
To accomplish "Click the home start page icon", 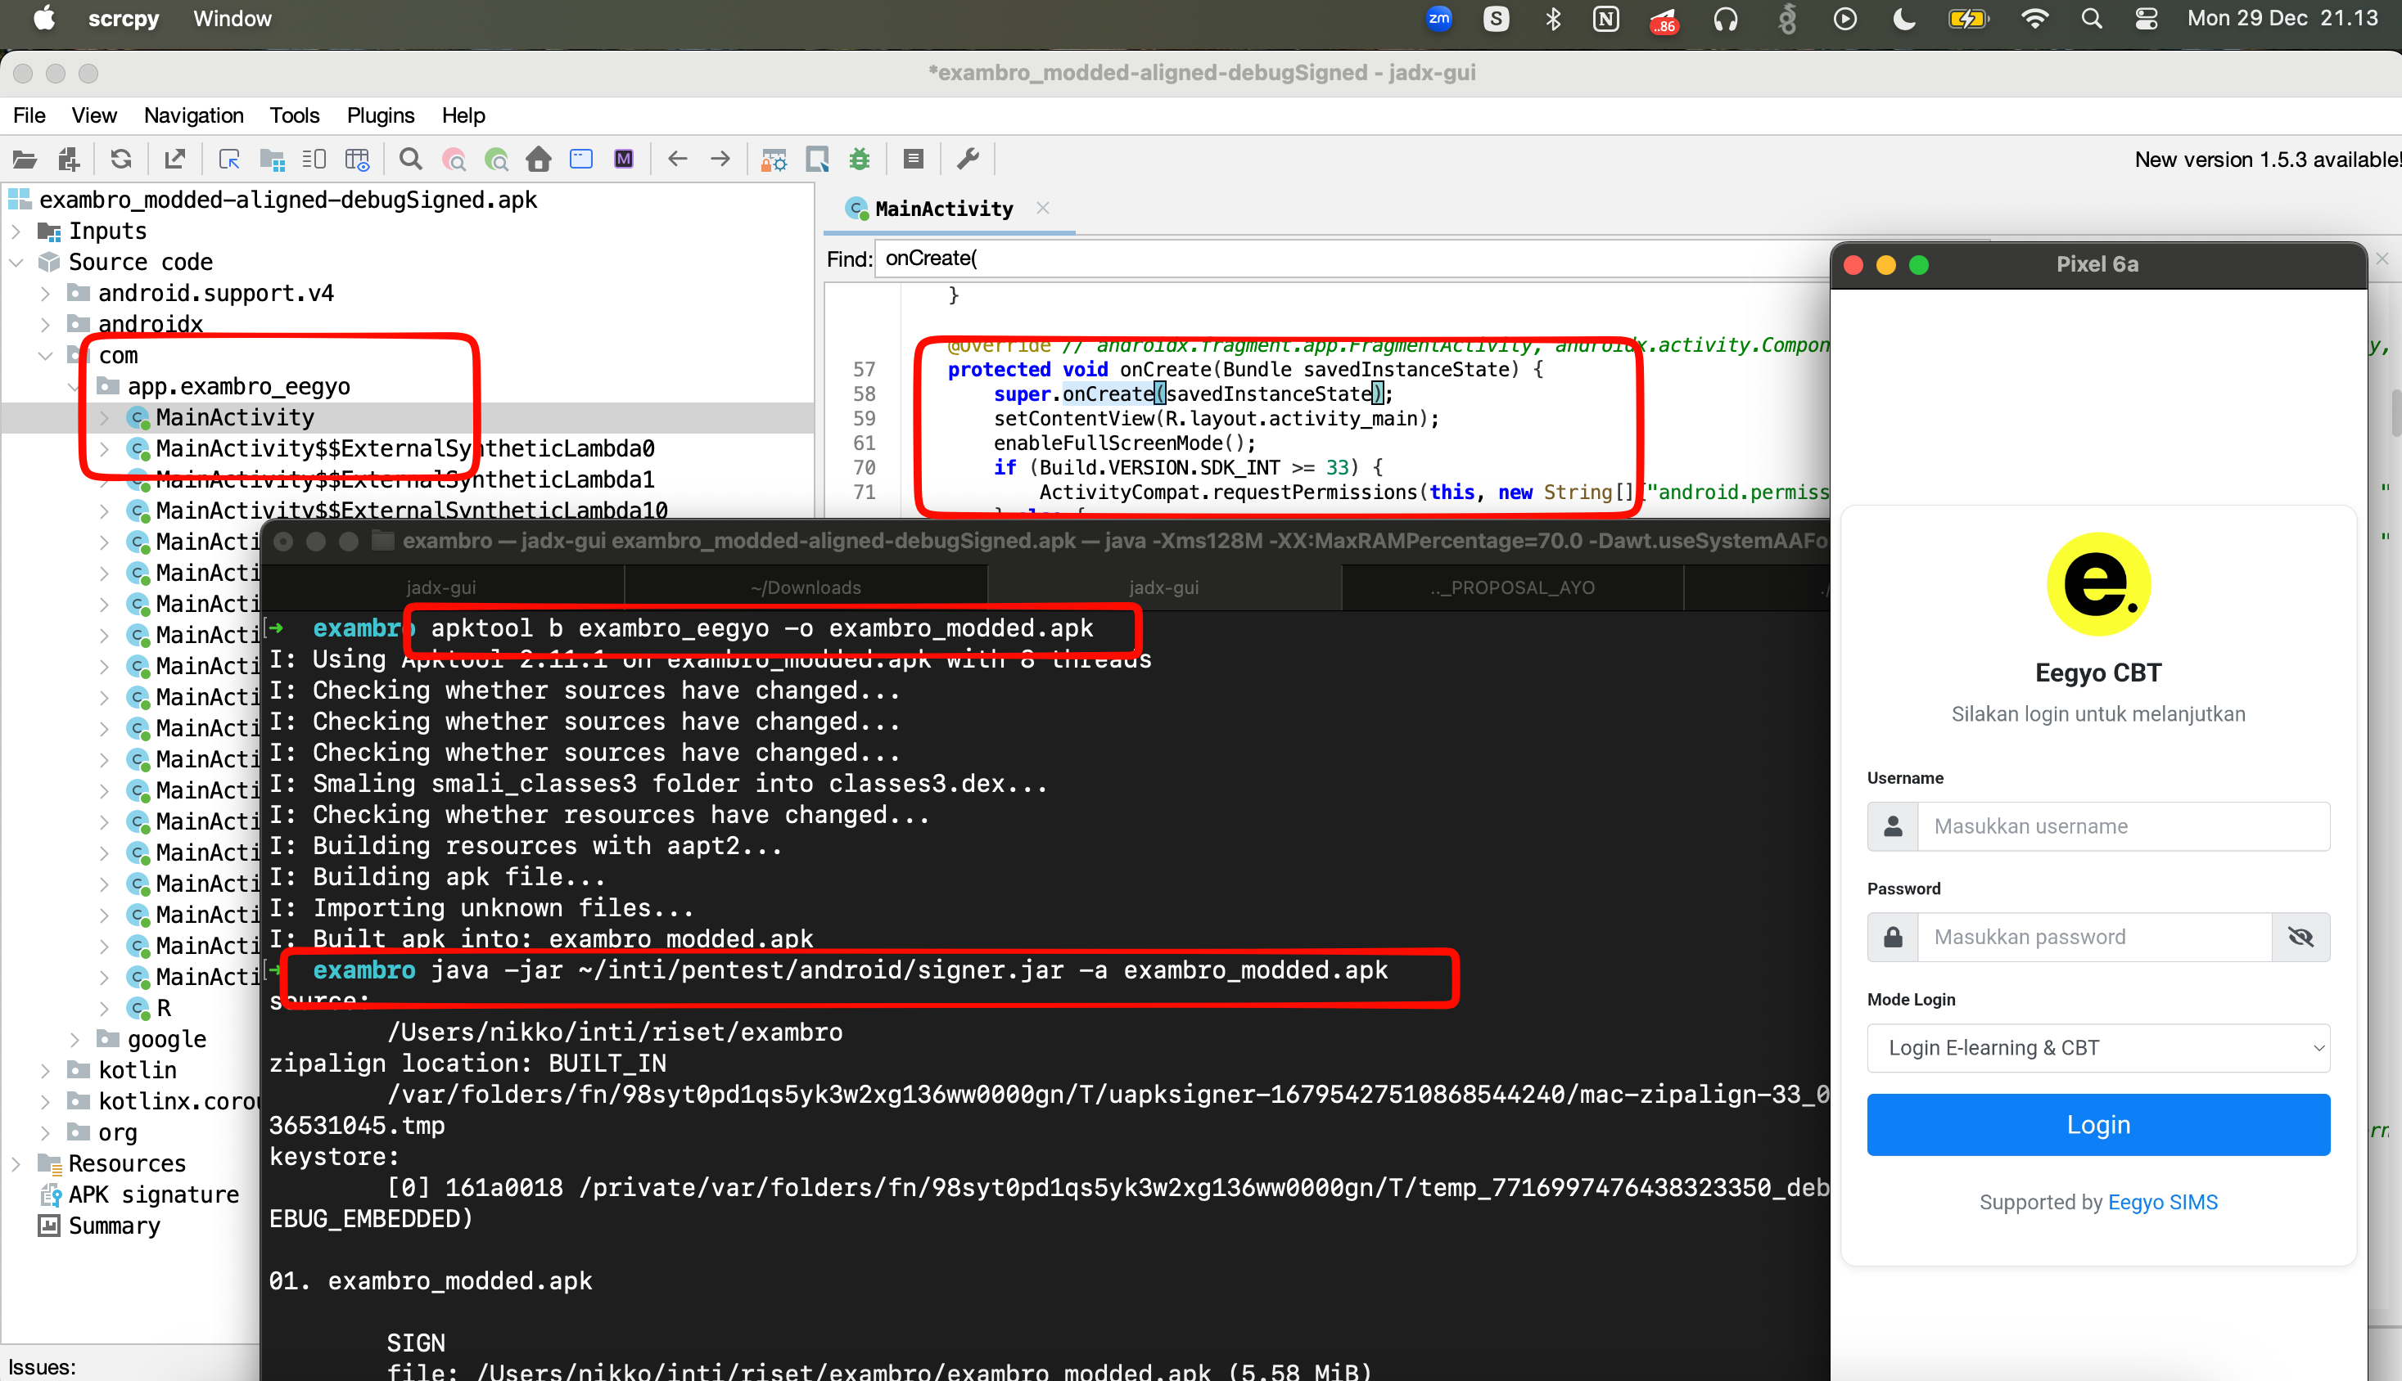I will point(538,160).
